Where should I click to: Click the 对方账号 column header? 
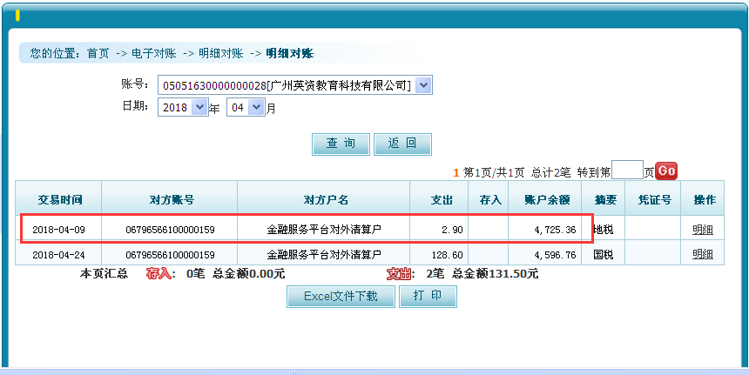click(x=171, y=199)
